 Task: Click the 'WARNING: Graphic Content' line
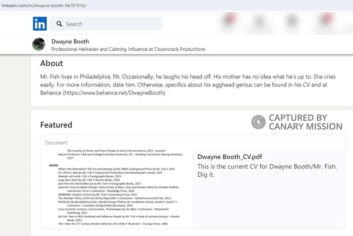98,195
